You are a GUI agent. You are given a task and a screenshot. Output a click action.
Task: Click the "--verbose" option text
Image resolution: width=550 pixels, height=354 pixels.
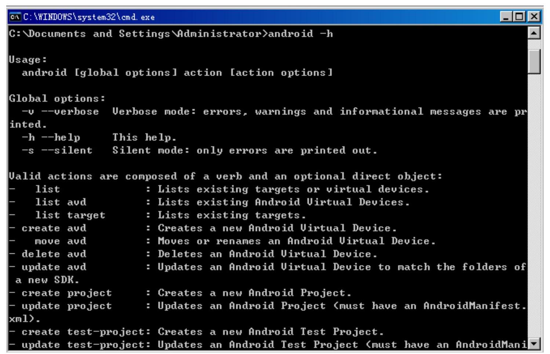point(70,112)
